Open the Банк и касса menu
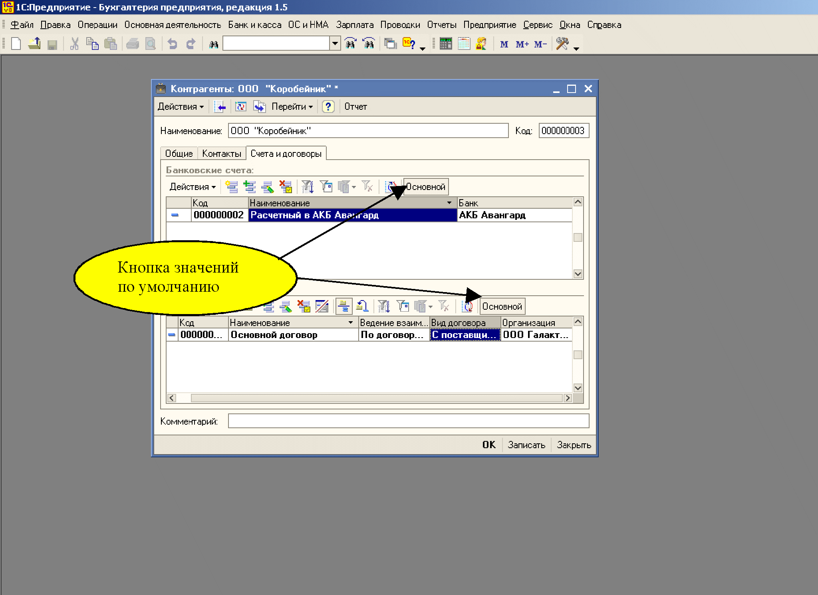Viewport: 818px width, 595px height. pyautogui.click(x=255, y=25)
